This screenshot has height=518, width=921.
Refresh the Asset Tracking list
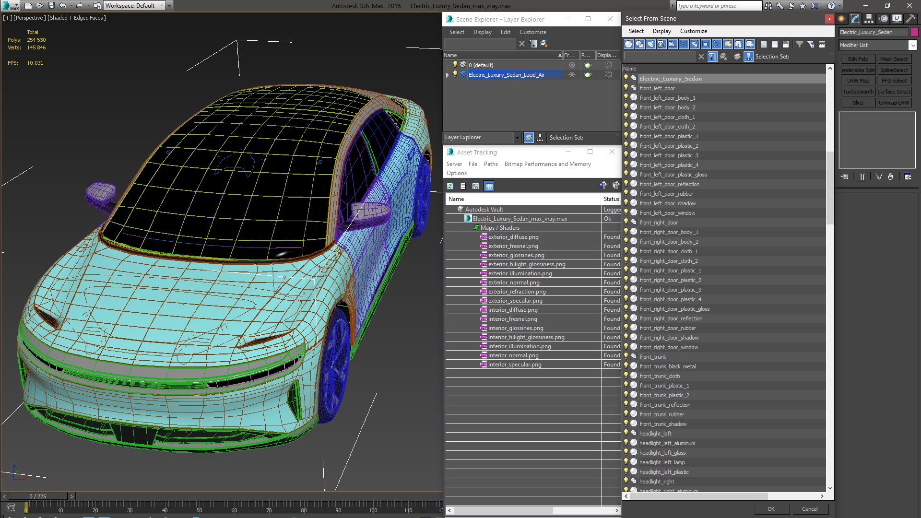coord(450,186)
